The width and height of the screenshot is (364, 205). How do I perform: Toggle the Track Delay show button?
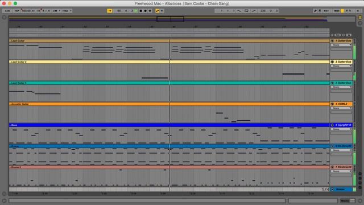click(360, 187)
